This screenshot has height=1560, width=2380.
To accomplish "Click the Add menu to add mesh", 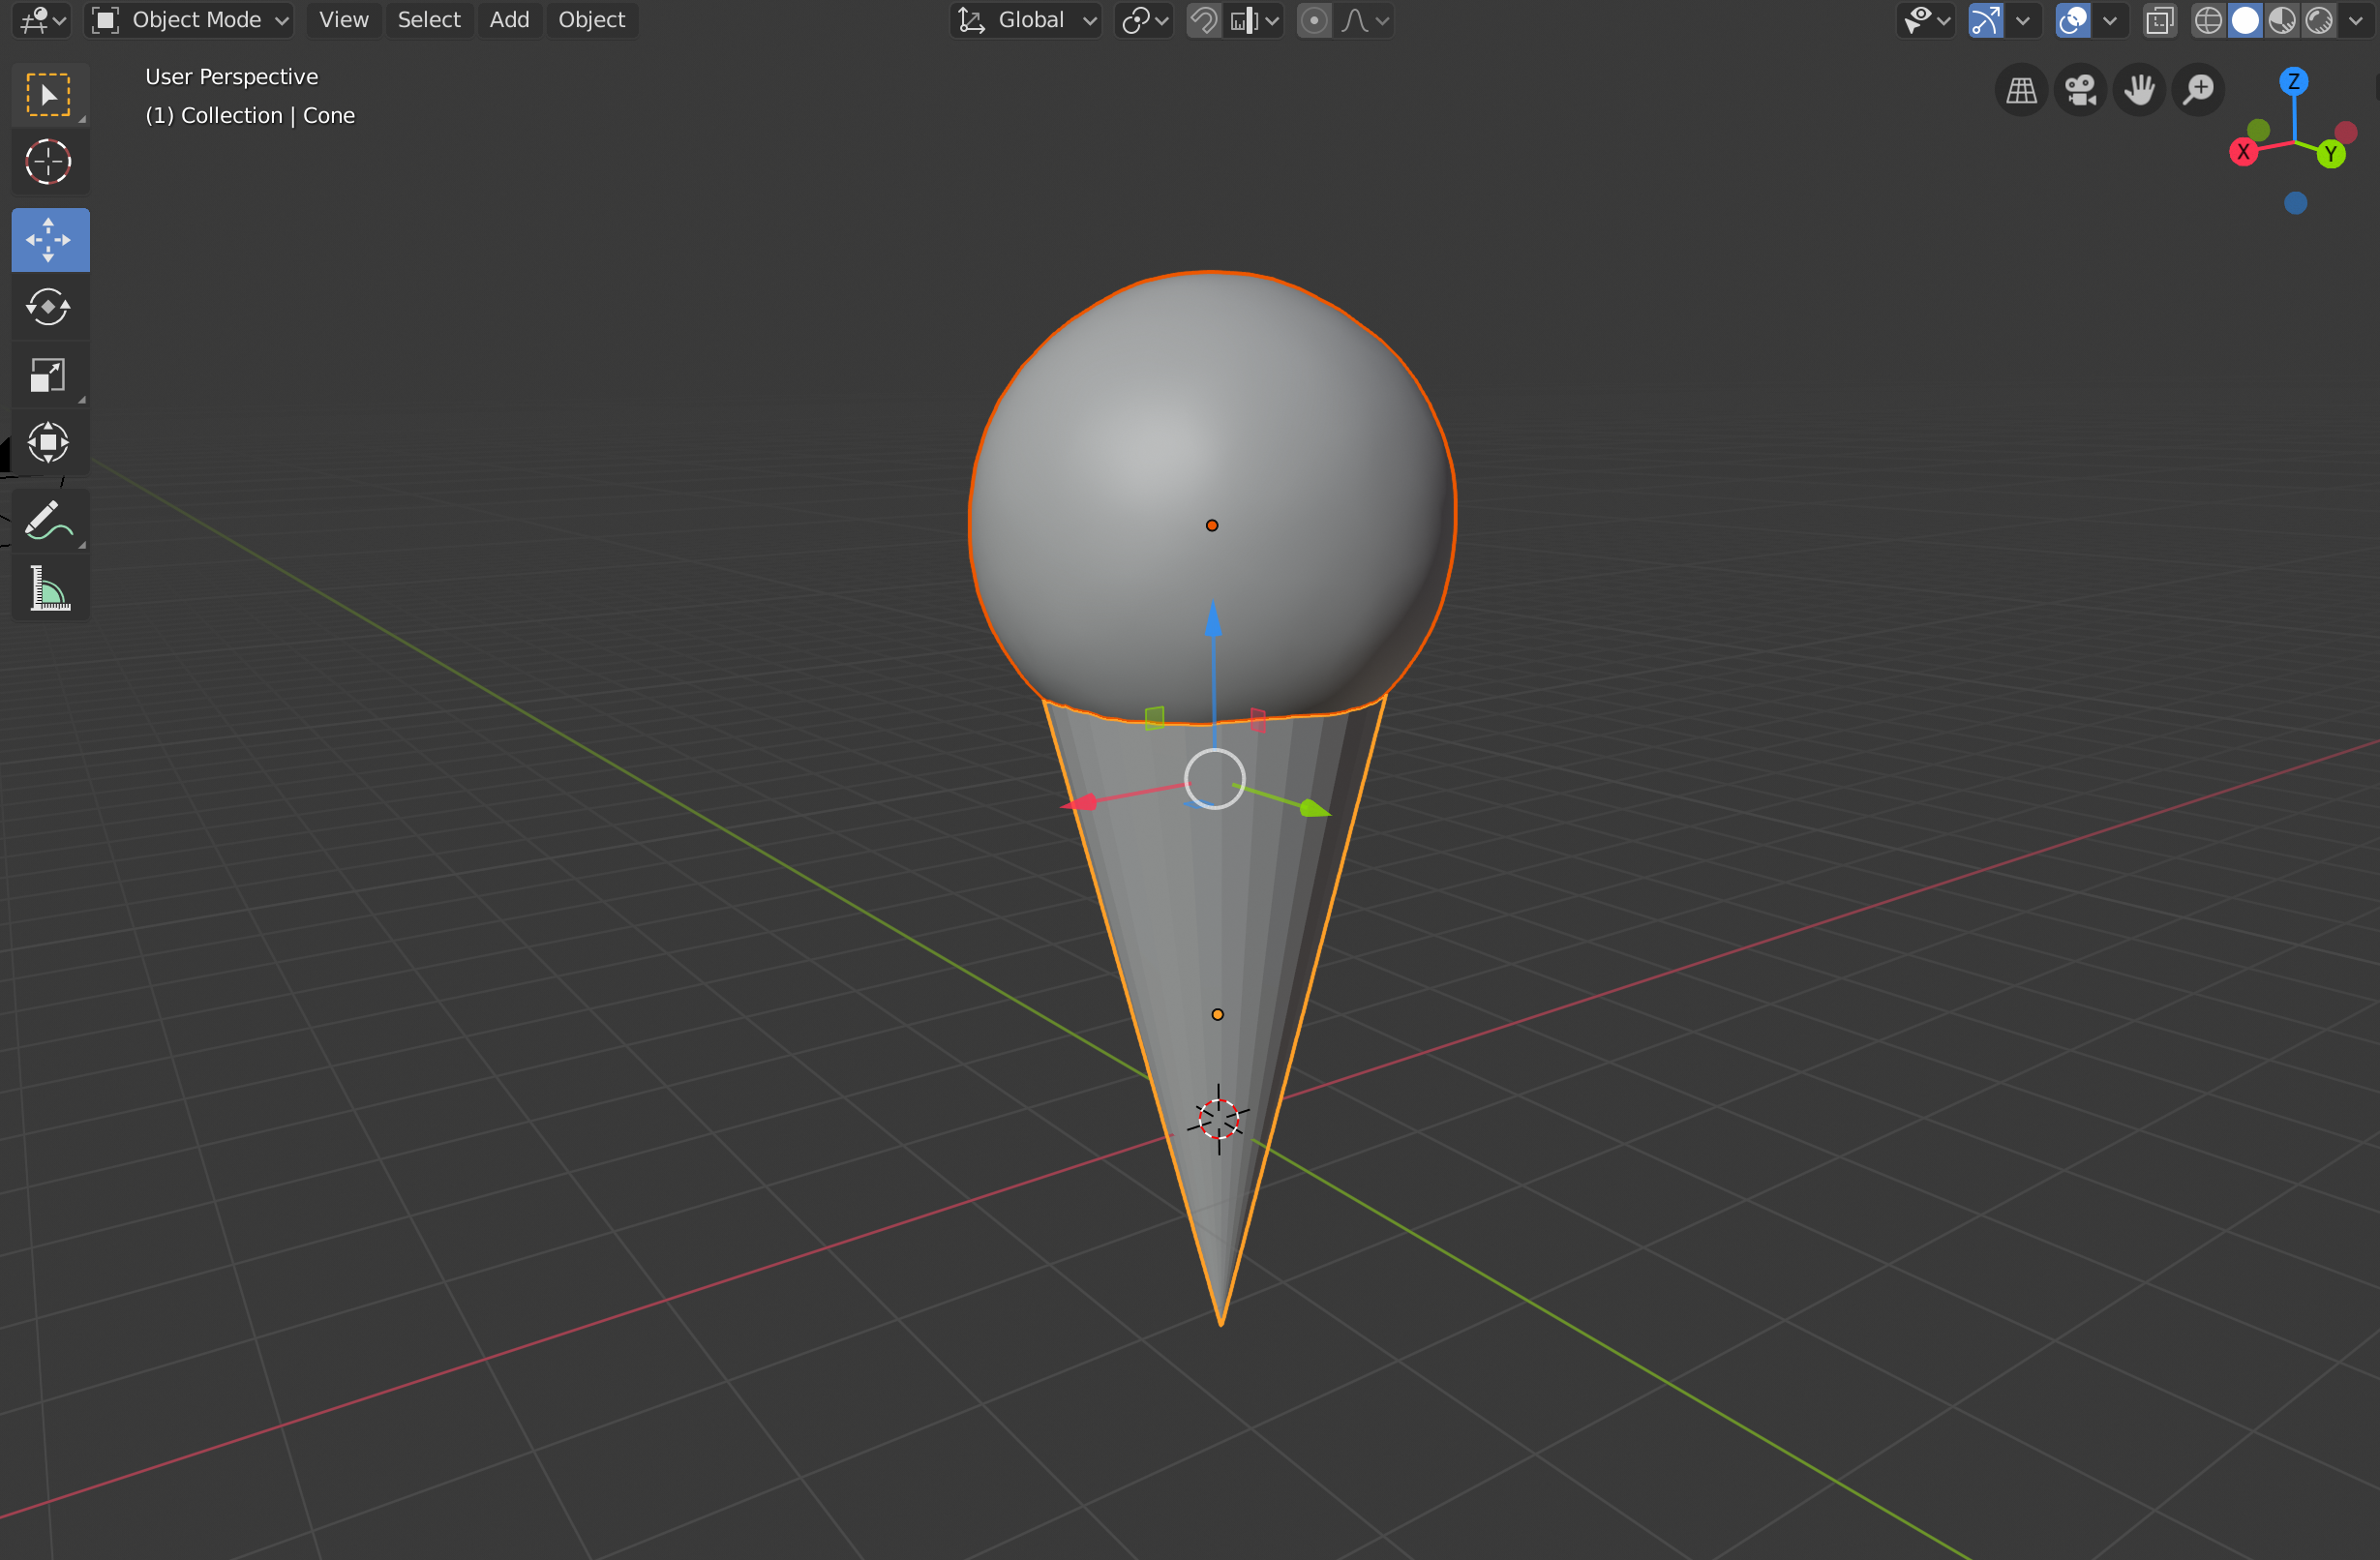I will click(510, 19).
